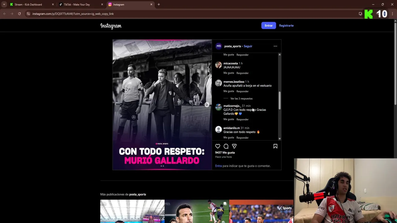Reply to memes.beatless comment

pyautogui.click(x=242, y=91)
